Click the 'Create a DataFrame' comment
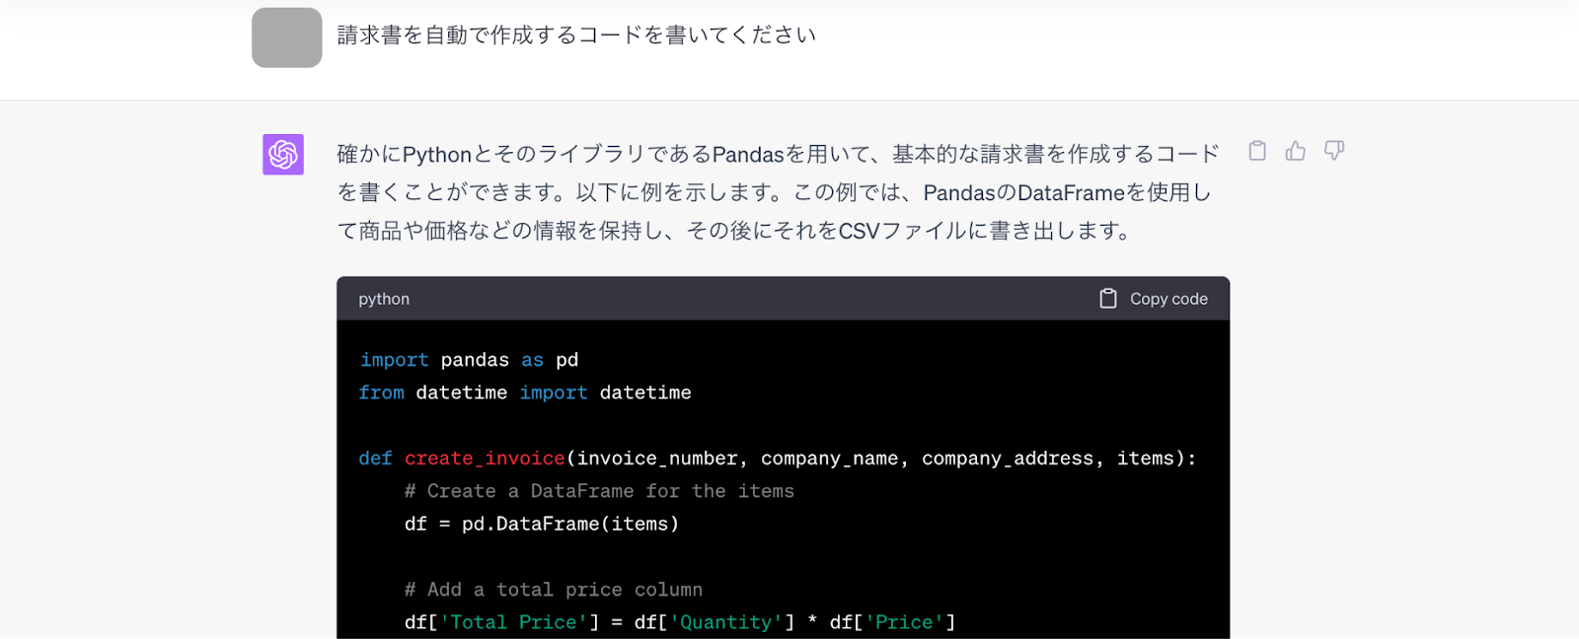Image resolution: width=1579 pixels, height=639 pixels. (x=599, y=491)
